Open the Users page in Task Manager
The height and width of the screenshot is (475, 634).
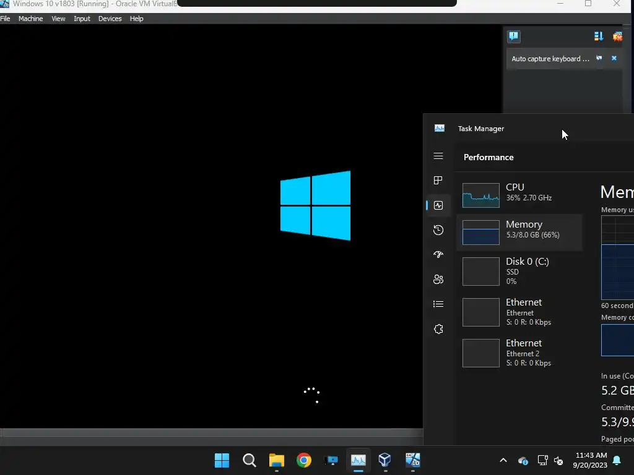(438, 279)
